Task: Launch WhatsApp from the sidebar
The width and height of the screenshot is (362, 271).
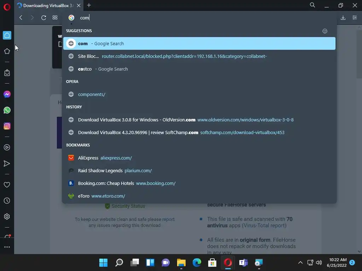Action: (x=7, y=110)
